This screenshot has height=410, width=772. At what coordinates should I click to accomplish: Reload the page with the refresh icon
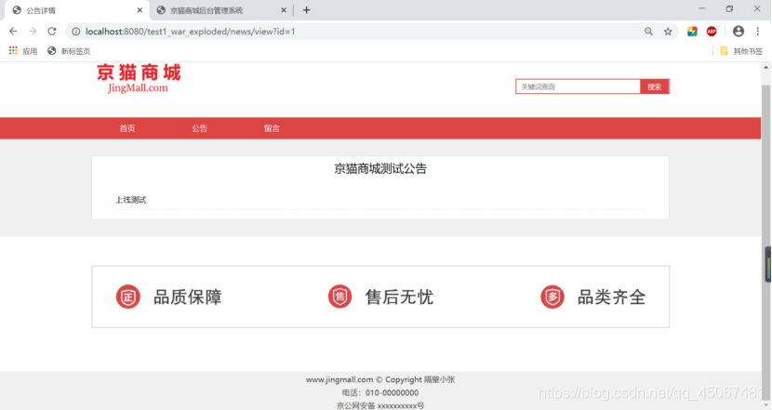[52, 31]
